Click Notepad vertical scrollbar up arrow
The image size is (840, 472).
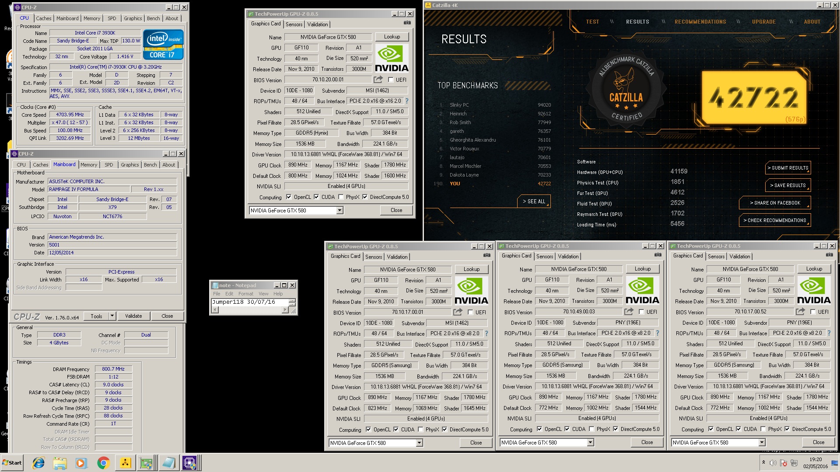[x=292, y=300]
